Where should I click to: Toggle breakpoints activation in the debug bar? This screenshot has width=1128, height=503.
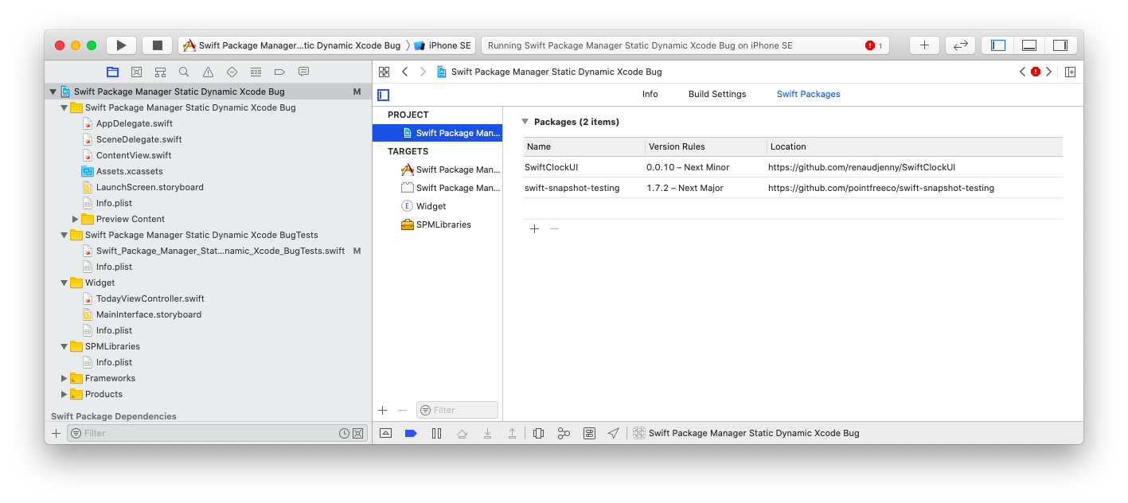[411, 433]
